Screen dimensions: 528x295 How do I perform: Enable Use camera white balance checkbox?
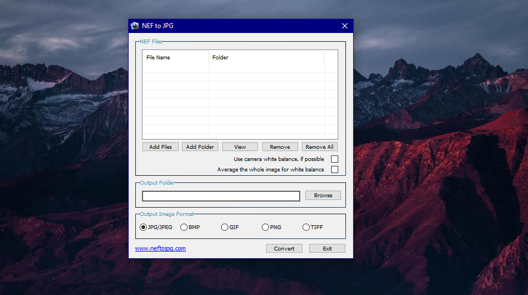coord(334,159)
